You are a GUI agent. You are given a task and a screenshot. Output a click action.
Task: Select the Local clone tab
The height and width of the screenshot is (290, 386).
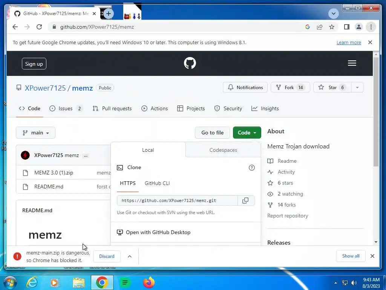[x=148, y=150]
